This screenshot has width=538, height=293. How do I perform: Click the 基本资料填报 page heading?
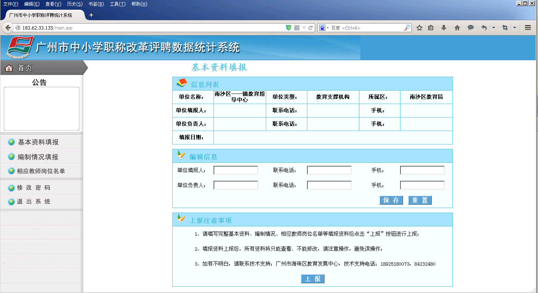(219, 67)
